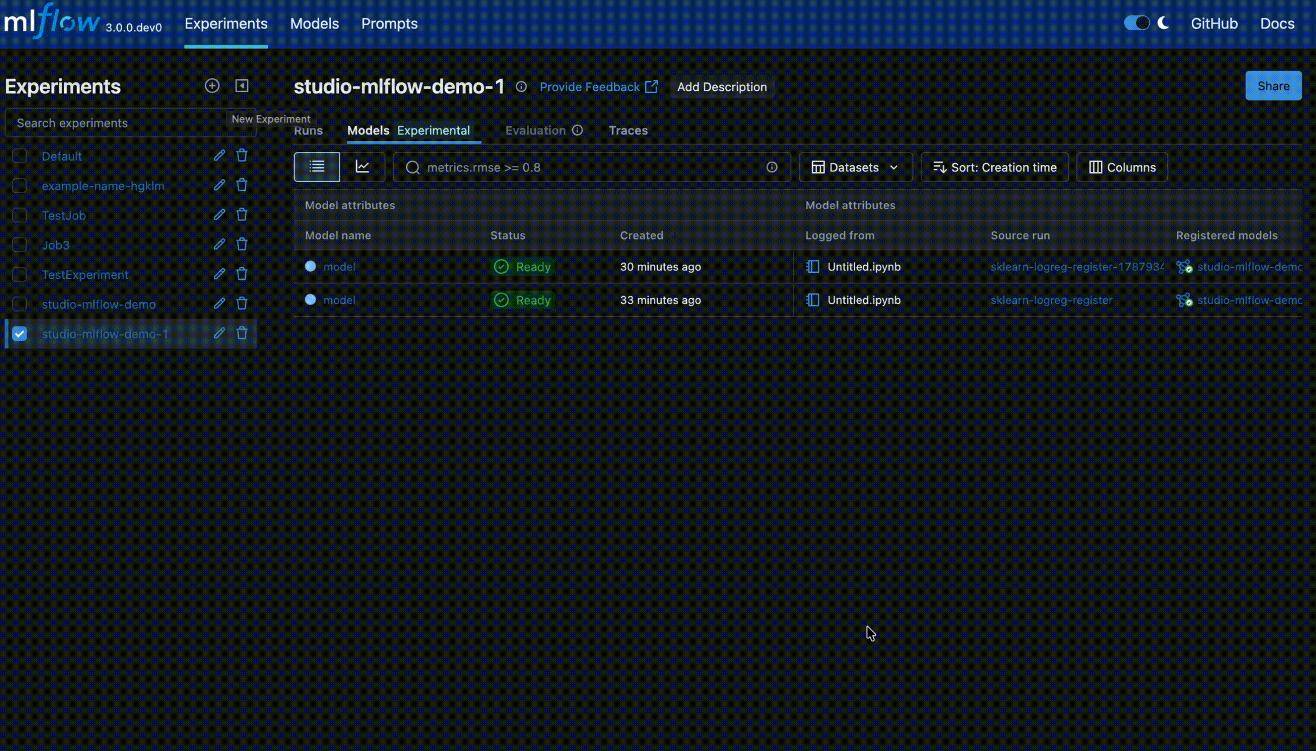Click the Search experiments field
1316x751 pixels.
130,123
